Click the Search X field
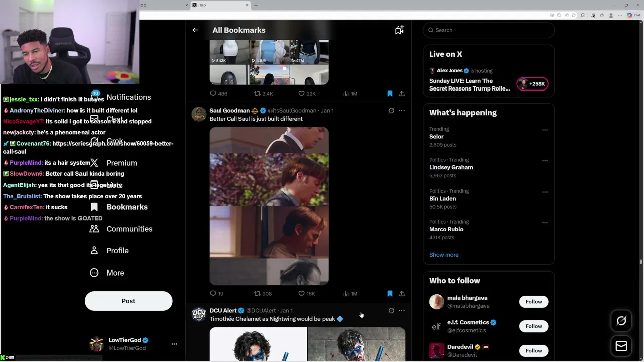Screen dimensions: 644x362 (x=489, y=30)
